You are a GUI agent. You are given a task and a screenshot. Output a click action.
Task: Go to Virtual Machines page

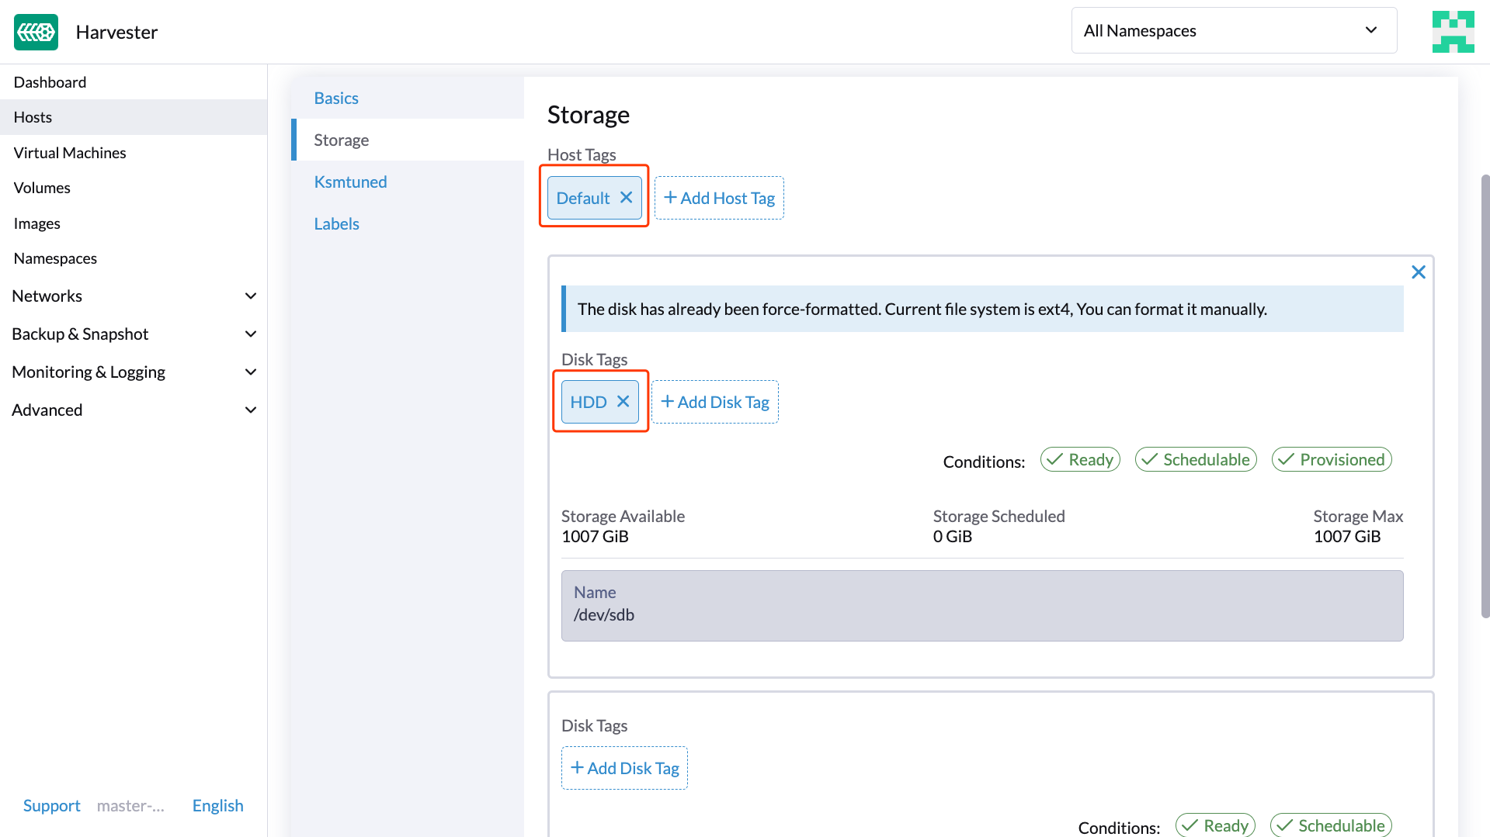(70, 153)
